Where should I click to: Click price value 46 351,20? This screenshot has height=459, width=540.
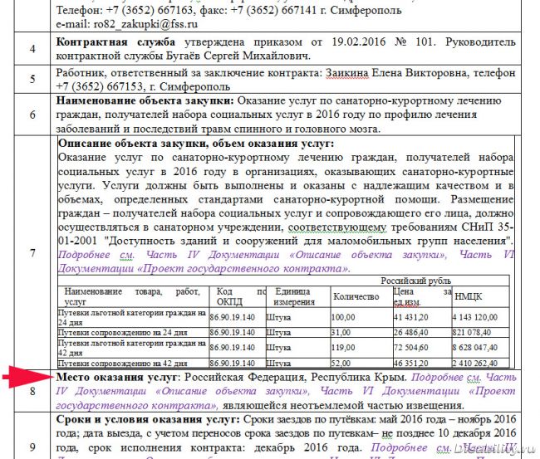tap(411, 364)
